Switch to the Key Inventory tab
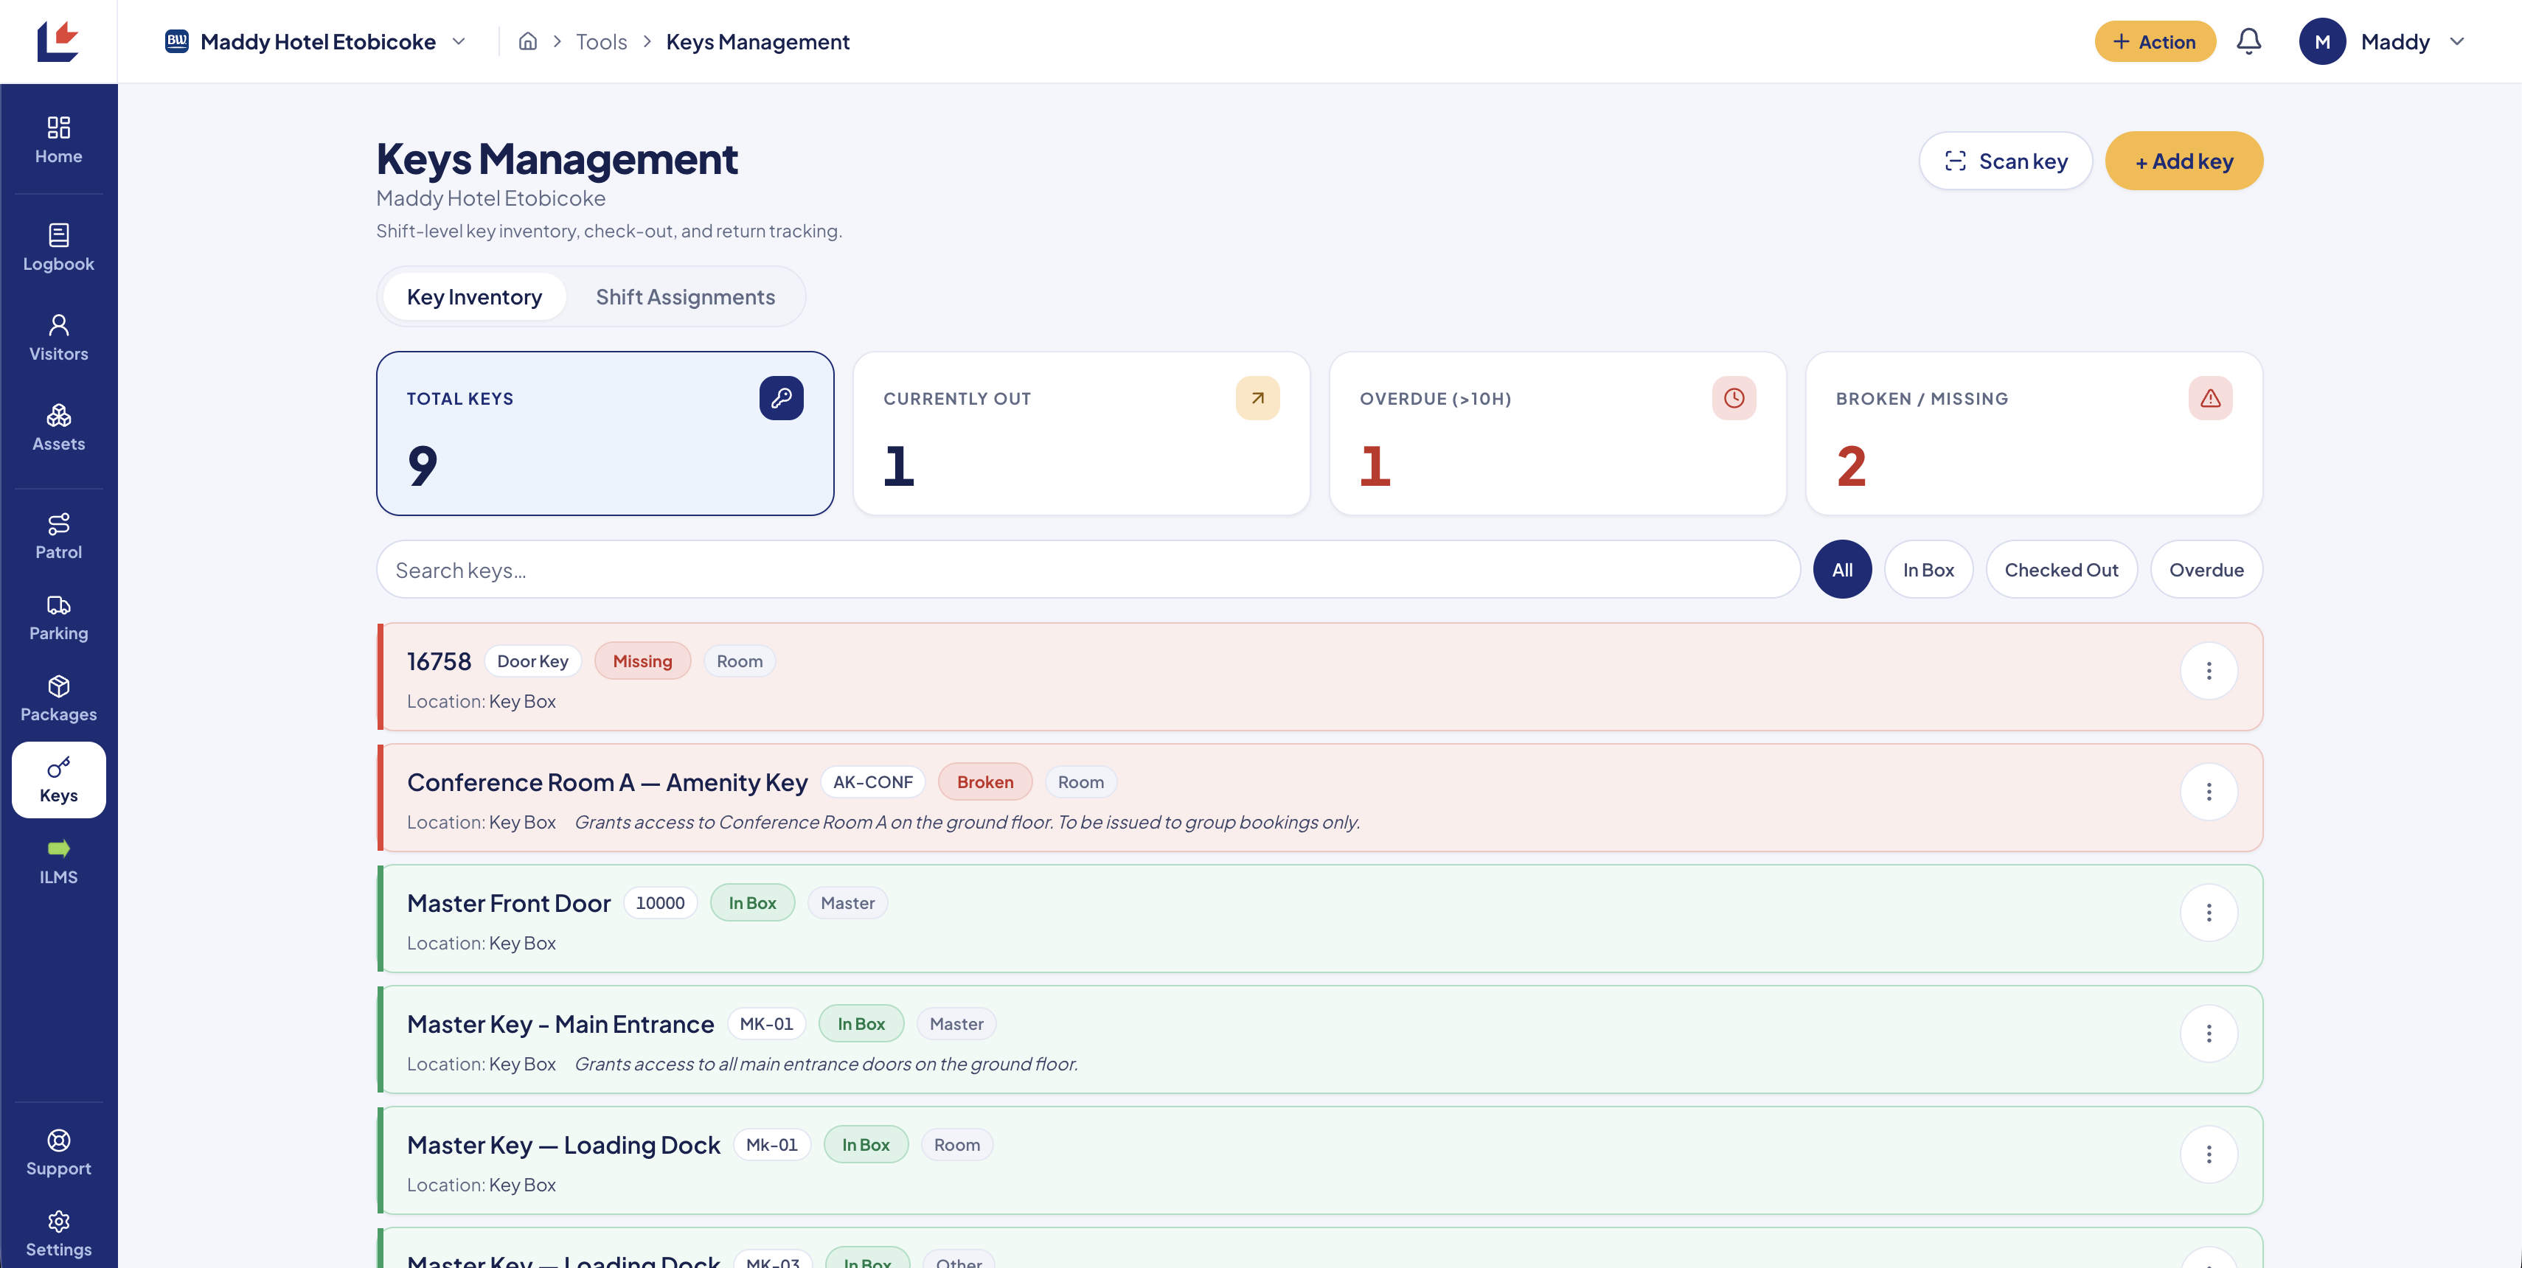Viewport: 2522px width, 1268px height. click(x=474, y=296)
